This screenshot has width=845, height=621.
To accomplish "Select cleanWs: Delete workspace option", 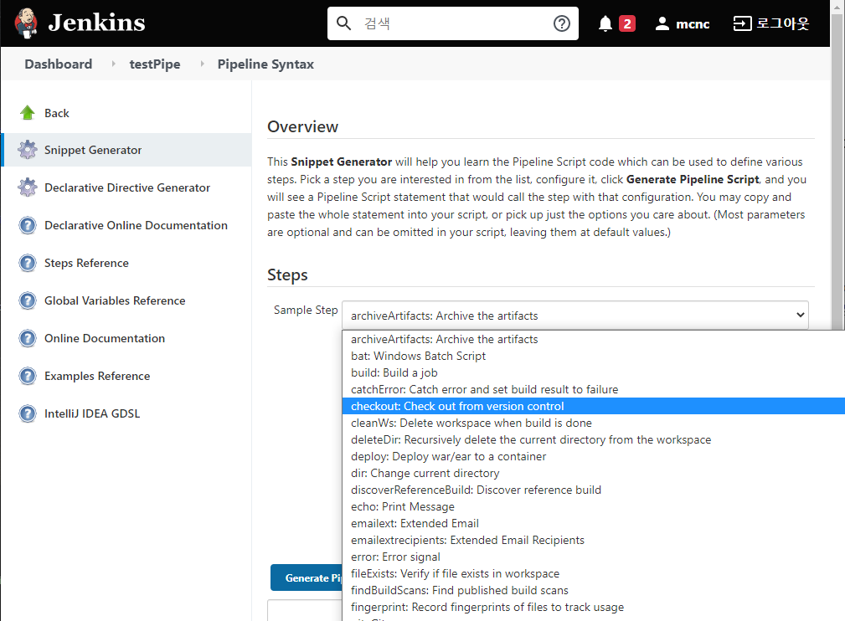I will [593, 423].
